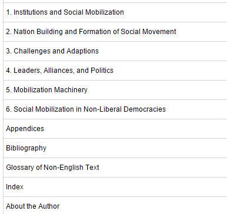Select the Challenges and Adaptions chapter
227x214 pixels.
[x=52, y=51]
